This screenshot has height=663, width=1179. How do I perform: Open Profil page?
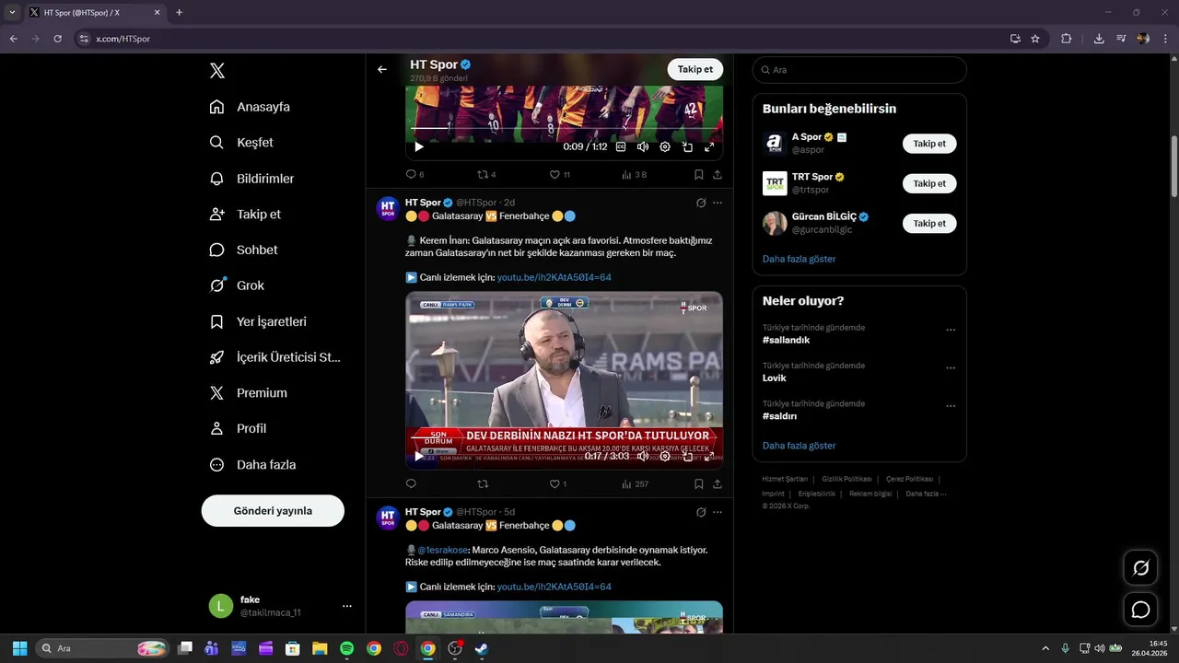click(238, 428)
